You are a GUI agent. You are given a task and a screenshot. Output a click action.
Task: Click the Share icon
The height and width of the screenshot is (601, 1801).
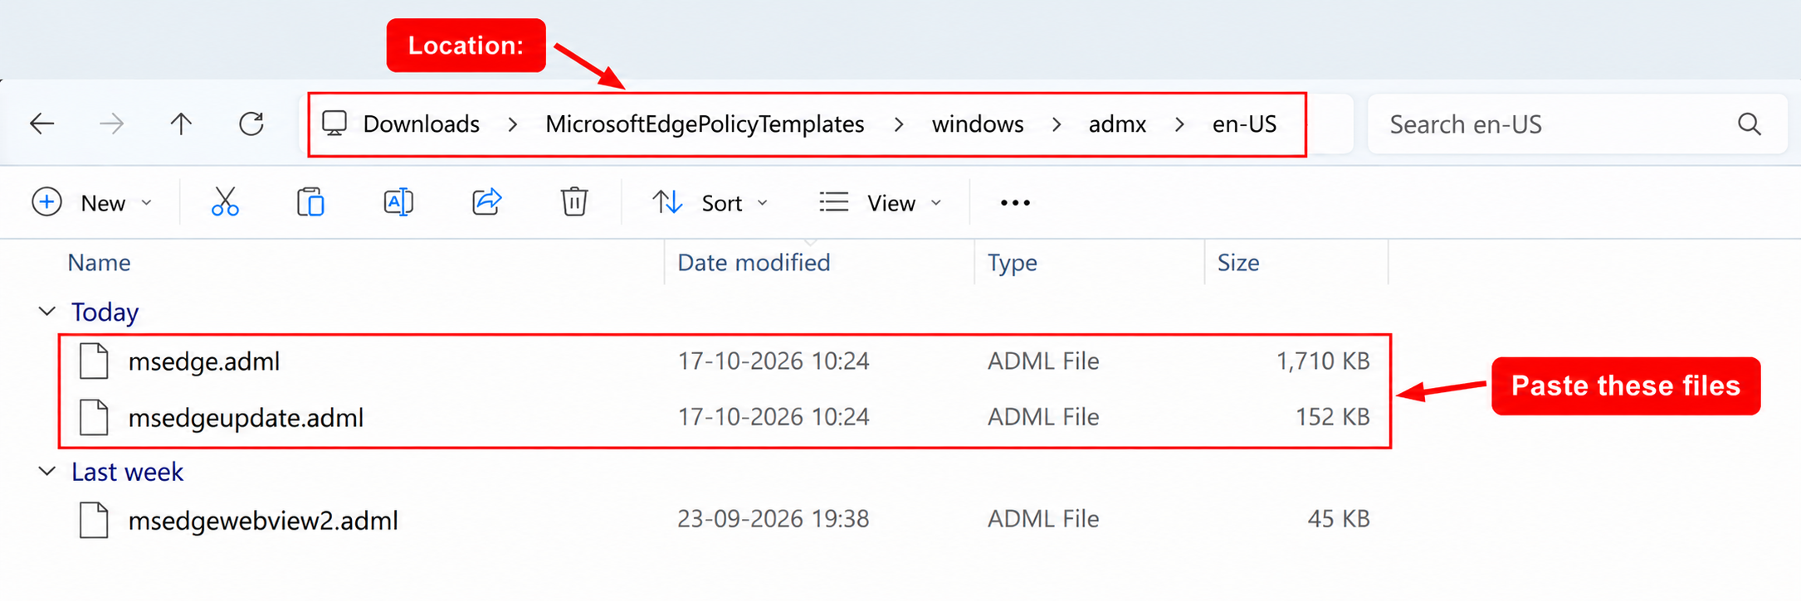[487, 202]
